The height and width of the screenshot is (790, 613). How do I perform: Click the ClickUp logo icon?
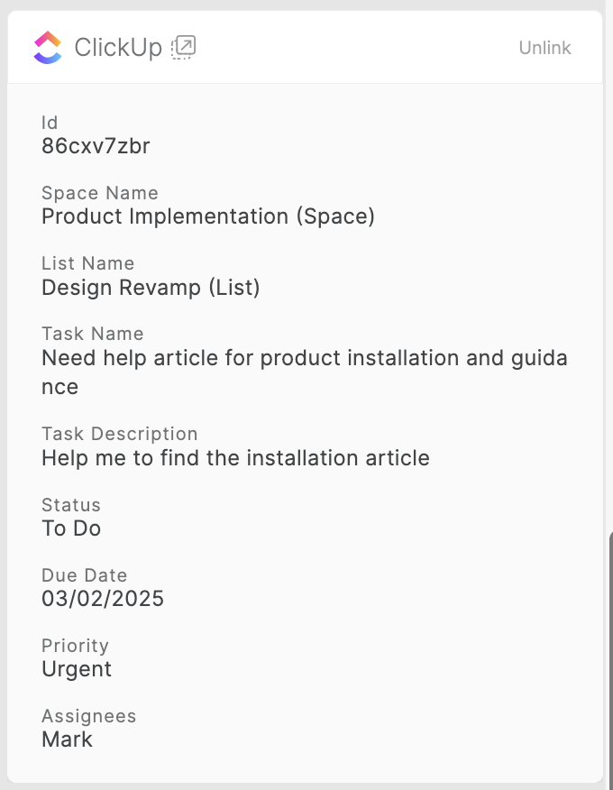pos(48,47)
